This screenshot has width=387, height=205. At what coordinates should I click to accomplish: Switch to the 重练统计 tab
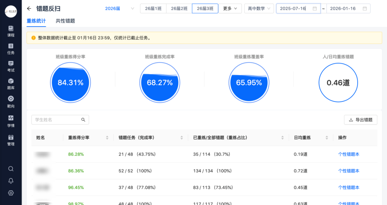[36, 21]
